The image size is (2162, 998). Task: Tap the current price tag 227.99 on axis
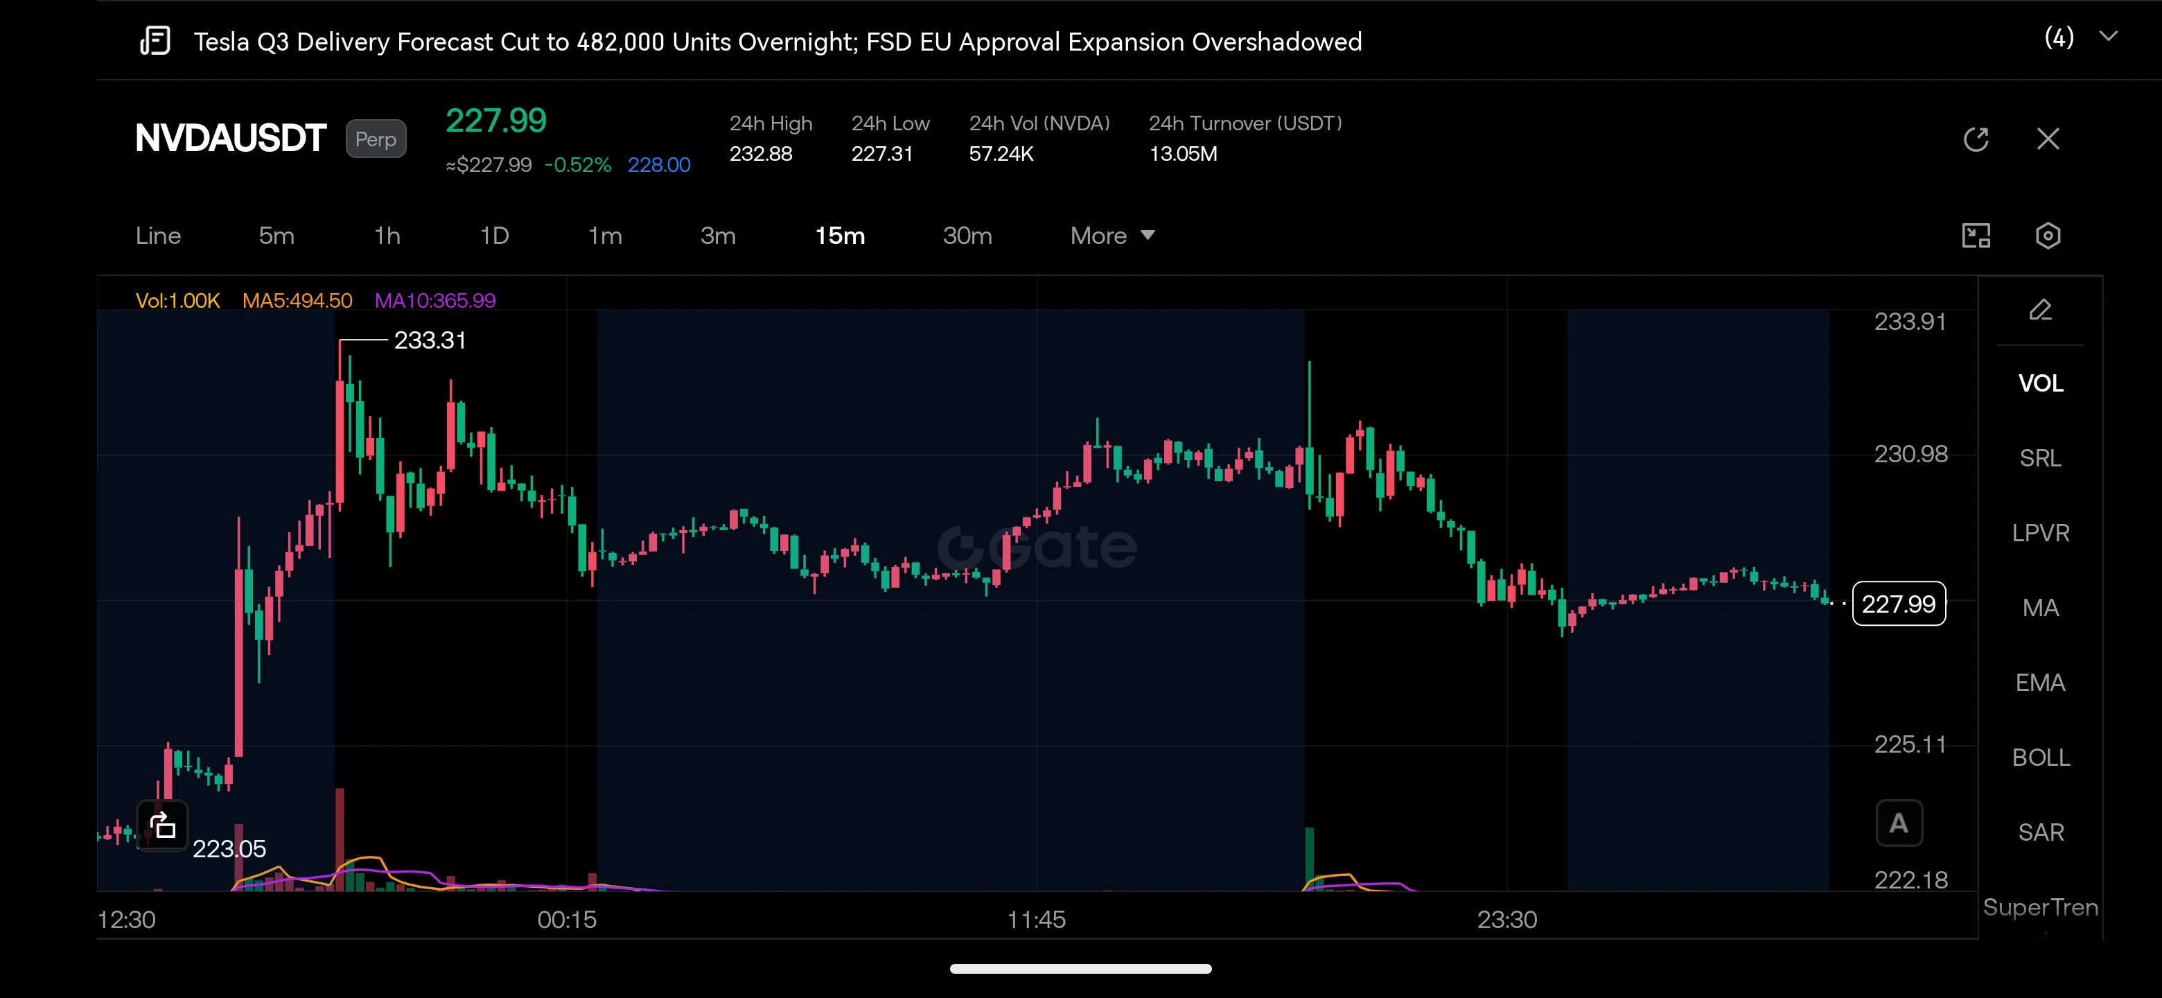click(1899, 604)
